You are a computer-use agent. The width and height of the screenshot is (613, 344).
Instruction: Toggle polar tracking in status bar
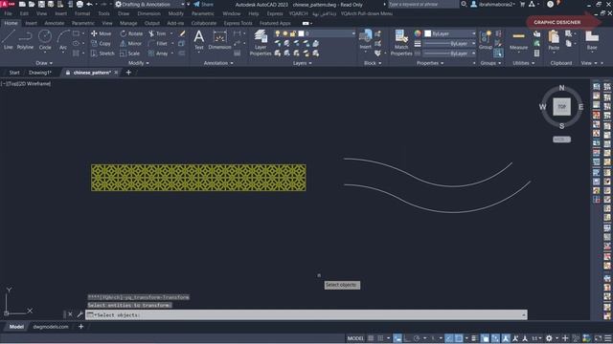click(x=417, y=338)
